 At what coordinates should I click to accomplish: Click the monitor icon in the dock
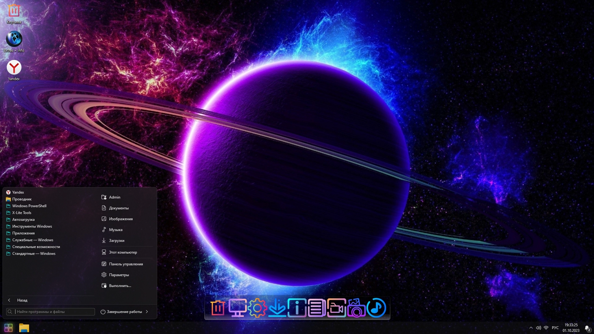(237, 308)
